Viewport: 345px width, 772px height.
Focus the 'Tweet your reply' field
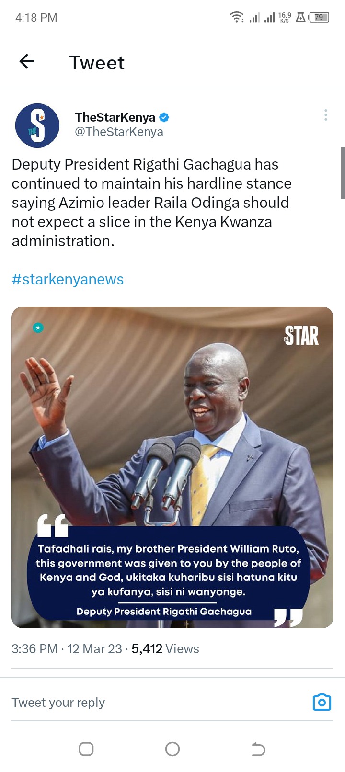(158, 703)
